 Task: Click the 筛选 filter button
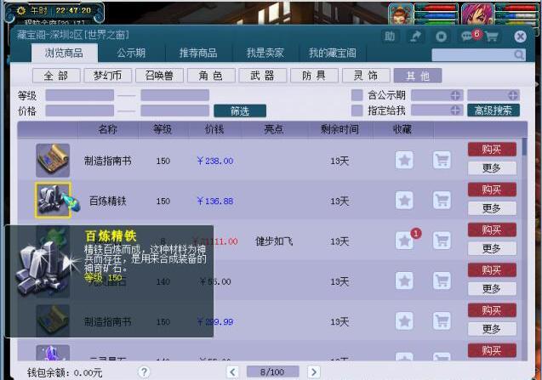240,111
